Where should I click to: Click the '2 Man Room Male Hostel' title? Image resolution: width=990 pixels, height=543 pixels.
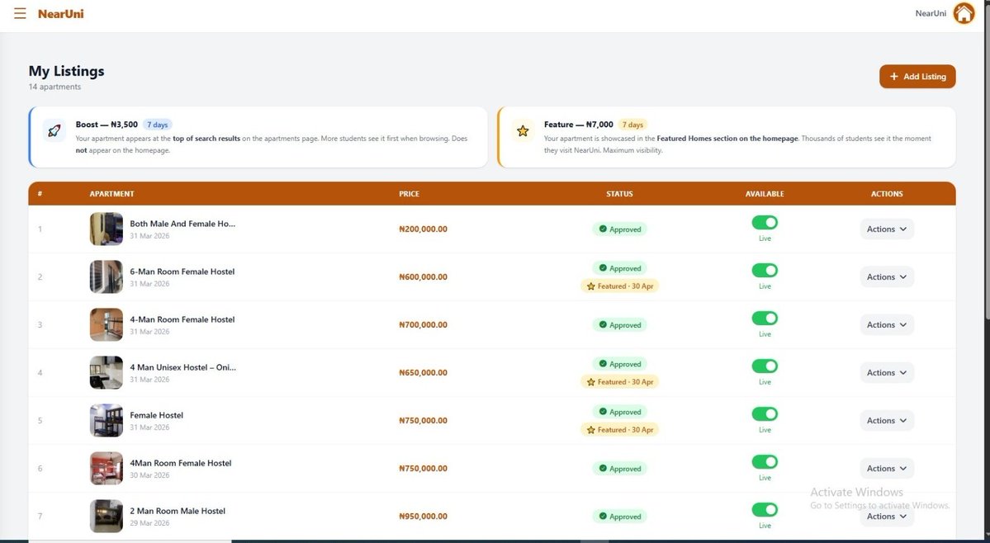pyautogui.click(x=178, y=511)
